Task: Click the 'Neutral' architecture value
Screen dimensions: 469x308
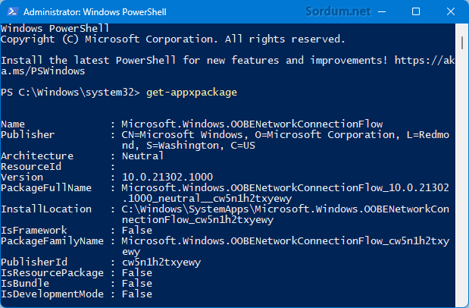Action: [x=142, y=156]
